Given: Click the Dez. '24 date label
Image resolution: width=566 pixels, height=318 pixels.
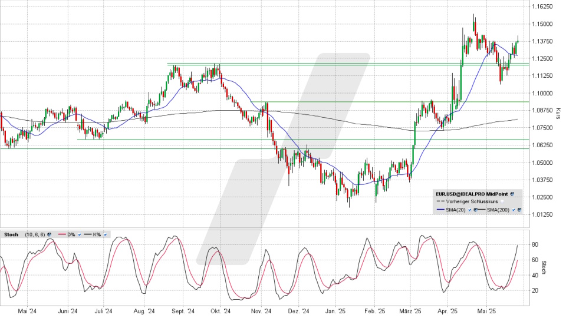Looking at the screenshot, I should tap(298, 311).
